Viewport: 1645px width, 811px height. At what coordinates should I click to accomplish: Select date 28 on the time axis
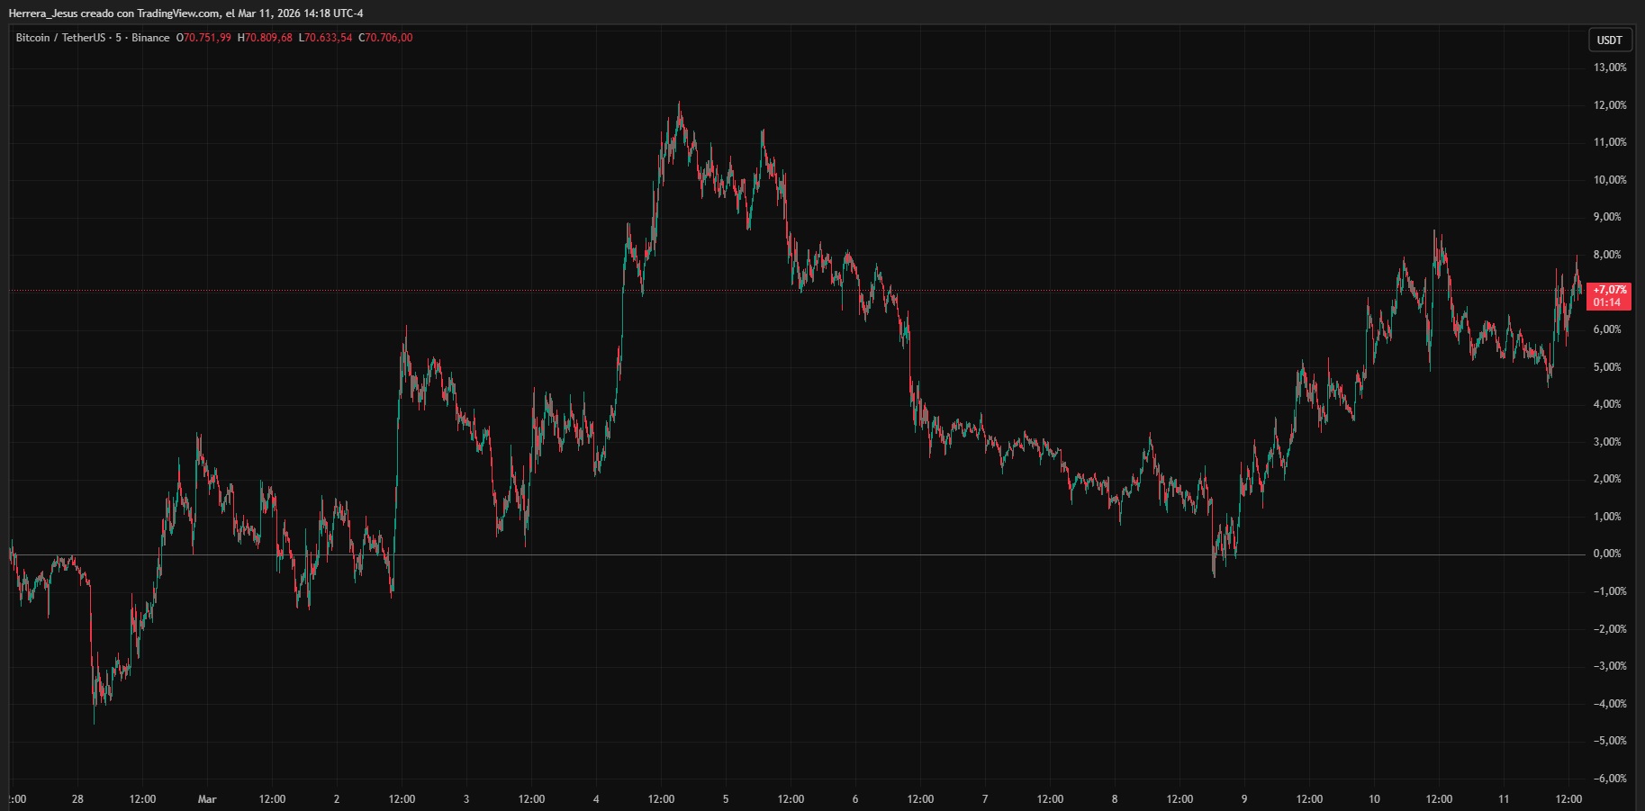pyautogui.click(x=77, y=798)
